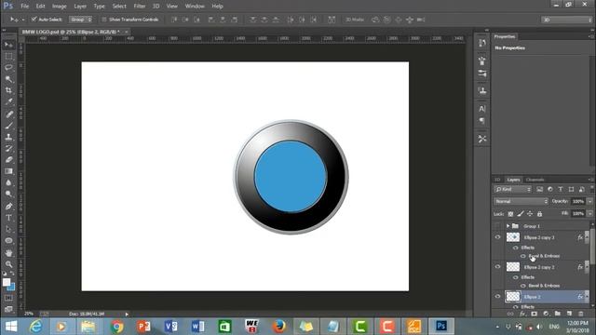The image size is (596, 335).
Task: Open Windows Start button
Action: click(11, 327)
